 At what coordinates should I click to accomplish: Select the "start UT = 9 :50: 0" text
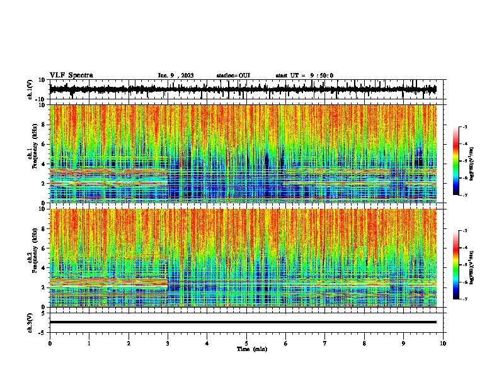[x=304, y=75]
